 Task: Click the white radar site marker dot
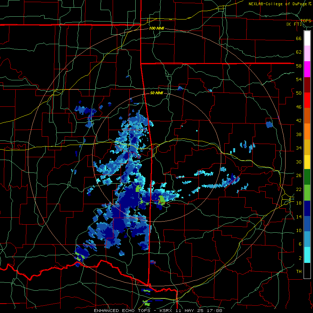click(150, 149)
